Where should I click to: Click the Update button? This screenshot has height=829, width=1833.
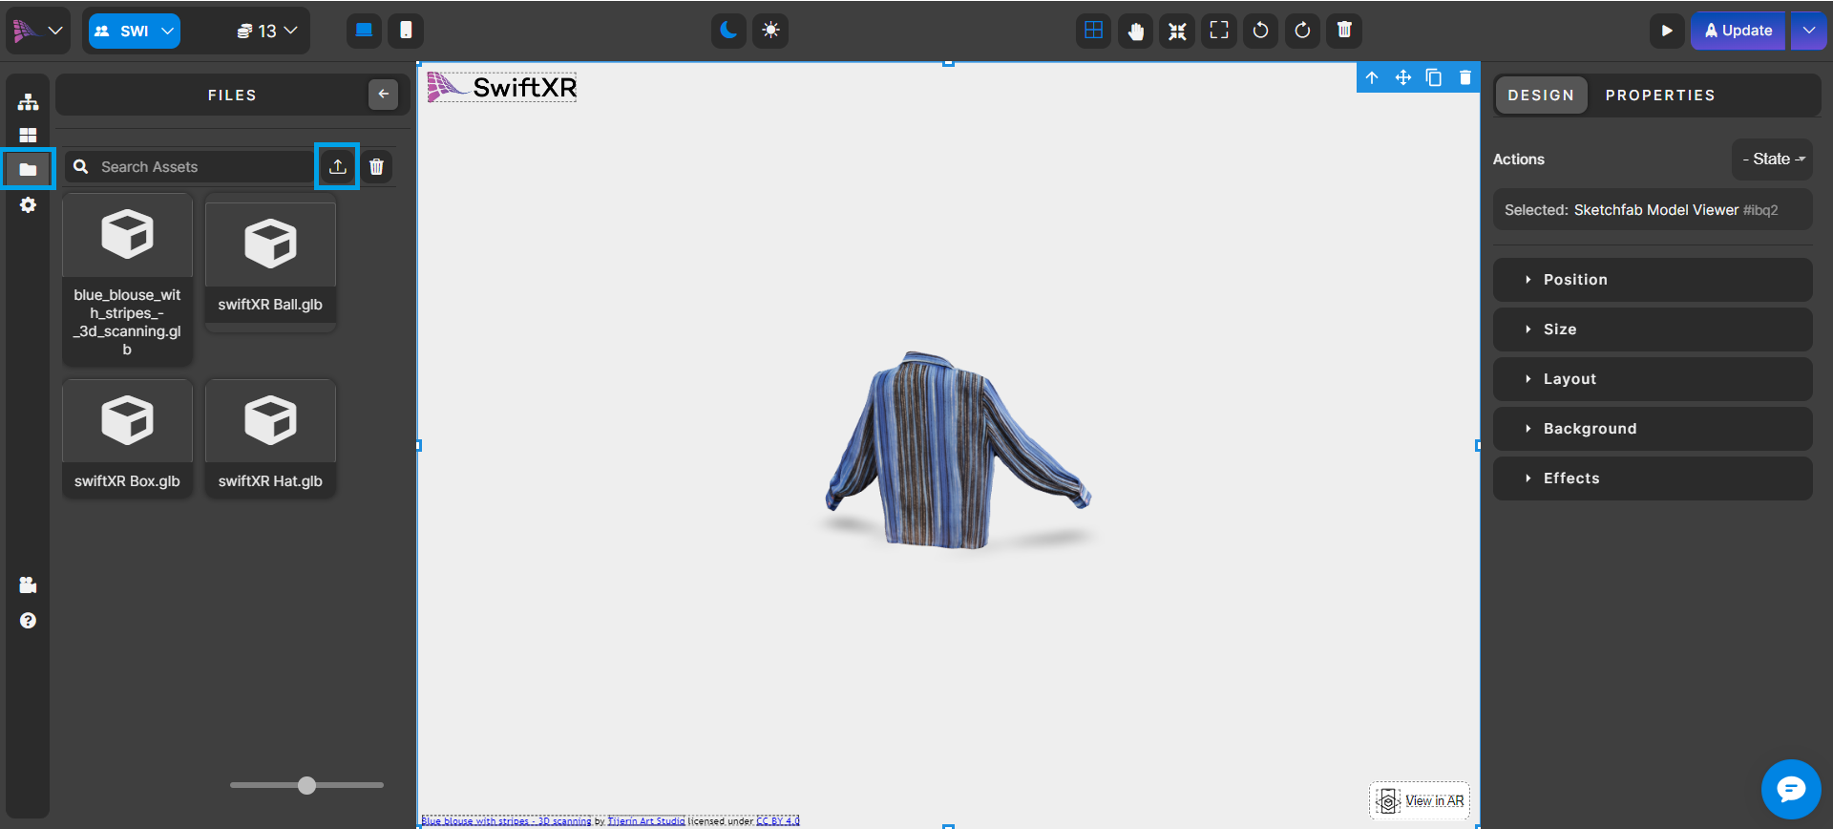(1738, 31)
